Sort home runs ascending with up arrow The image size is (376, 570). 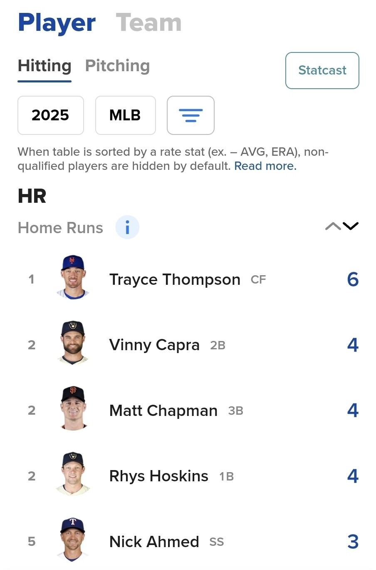point(333,226)
